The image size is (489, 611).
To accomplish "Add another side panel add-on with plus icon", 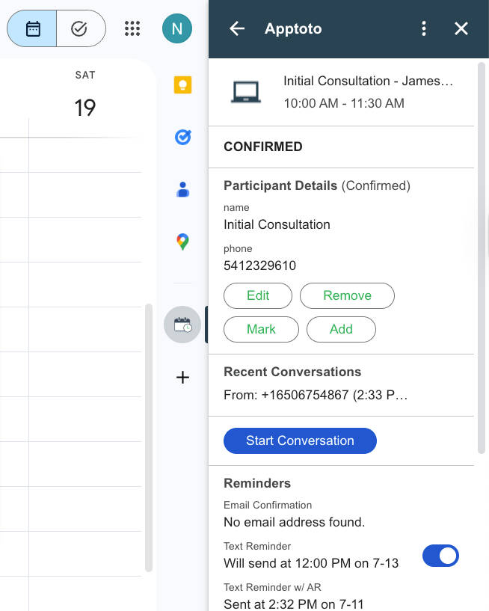I will (182, 378).
